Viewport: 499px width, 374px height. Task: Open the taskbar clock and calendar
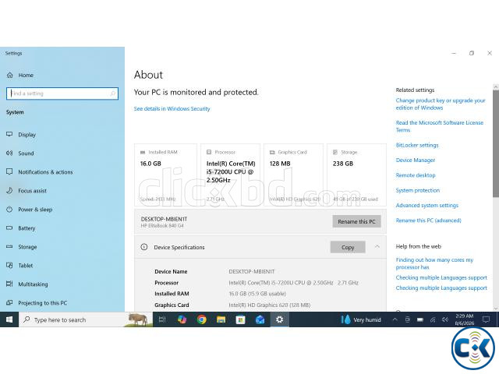465,319
